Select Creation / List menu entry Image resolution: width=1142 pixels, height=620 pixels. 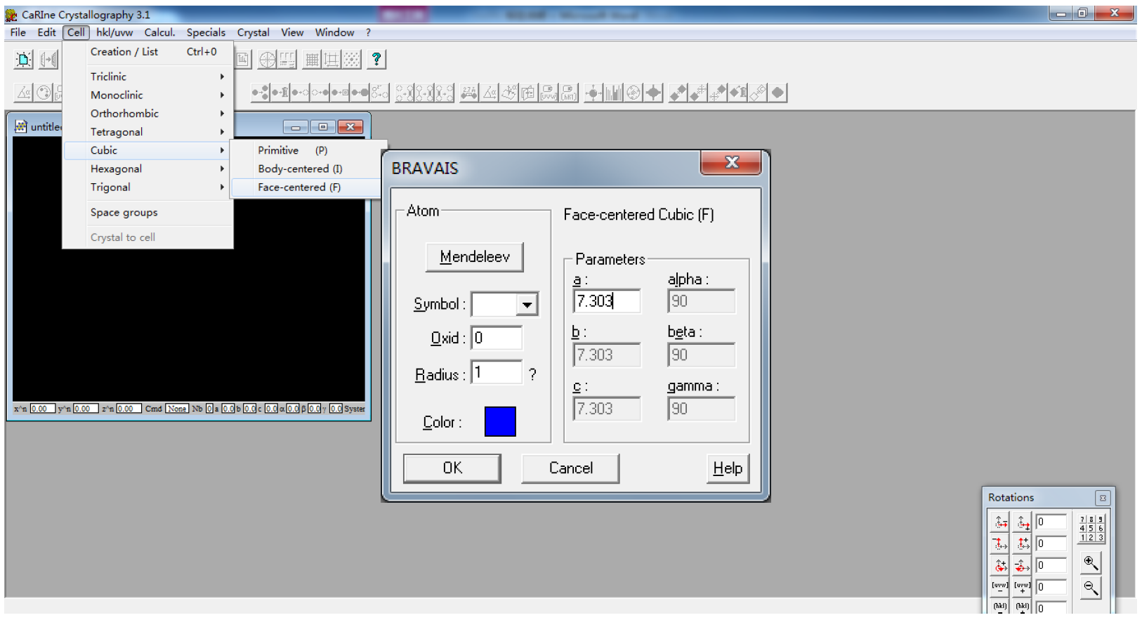coord(147,52)
